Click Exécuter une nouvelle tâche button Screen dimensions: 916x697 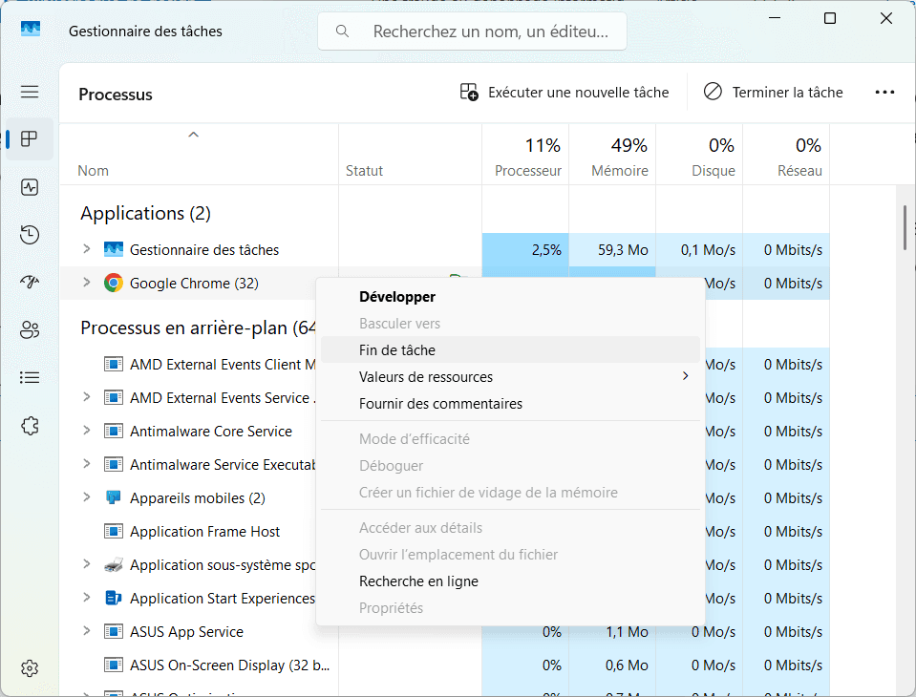pos(565,93)
